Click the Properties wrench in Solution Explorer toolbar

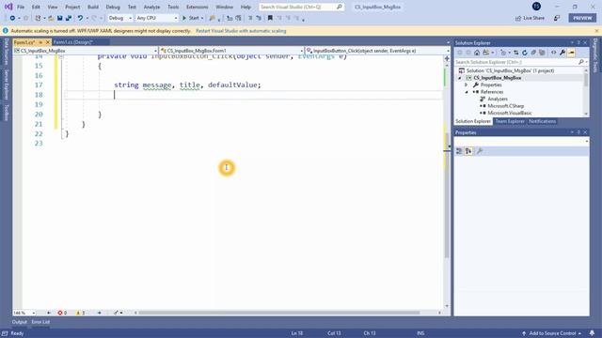[x=562, y=53]
